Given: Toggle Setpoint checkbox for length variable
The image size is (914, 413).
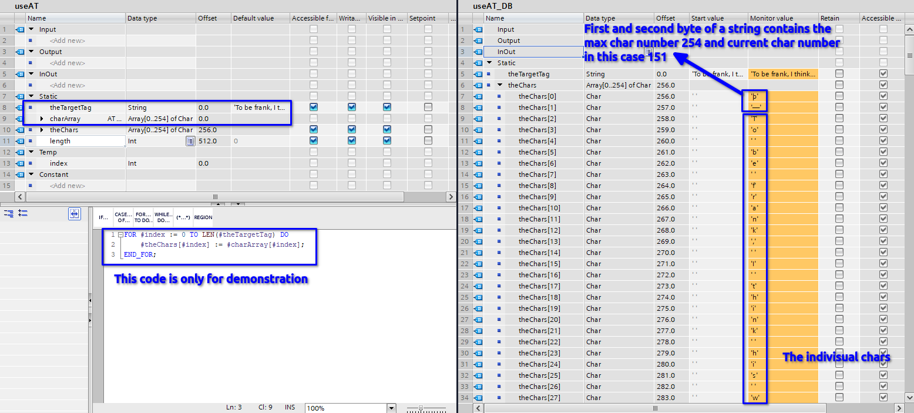Looking at the screenshot, I should point(428,141).
